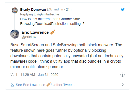Screen dimensions: 135x91
Task: Click Brady's reply text about Chrome Safe Browsing
Action: tap(52, 21)
